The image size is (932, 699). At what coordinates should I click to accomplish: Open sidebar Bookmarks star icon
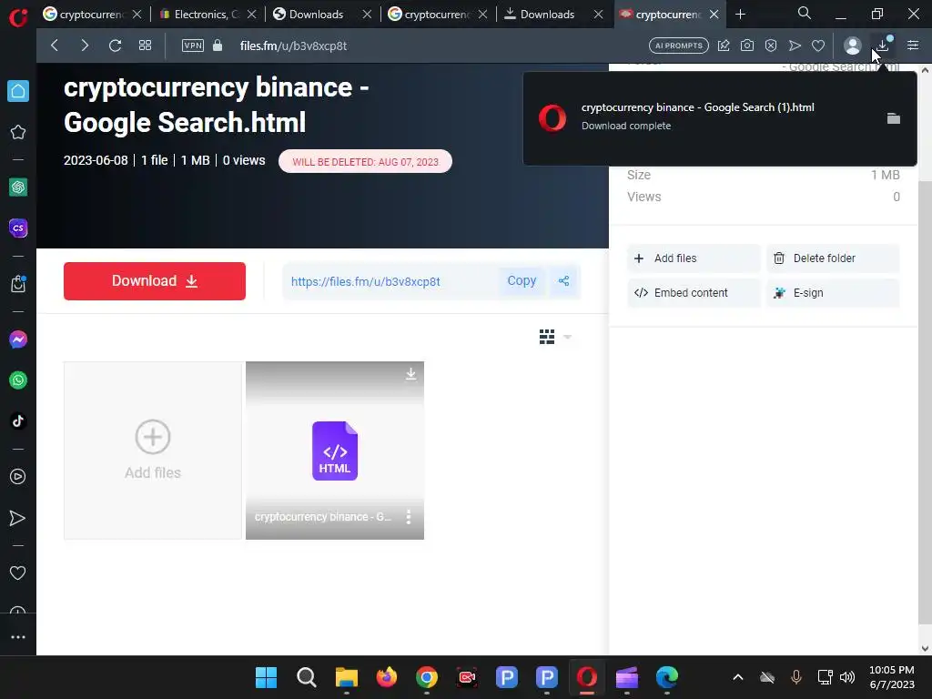pos(18,132)
